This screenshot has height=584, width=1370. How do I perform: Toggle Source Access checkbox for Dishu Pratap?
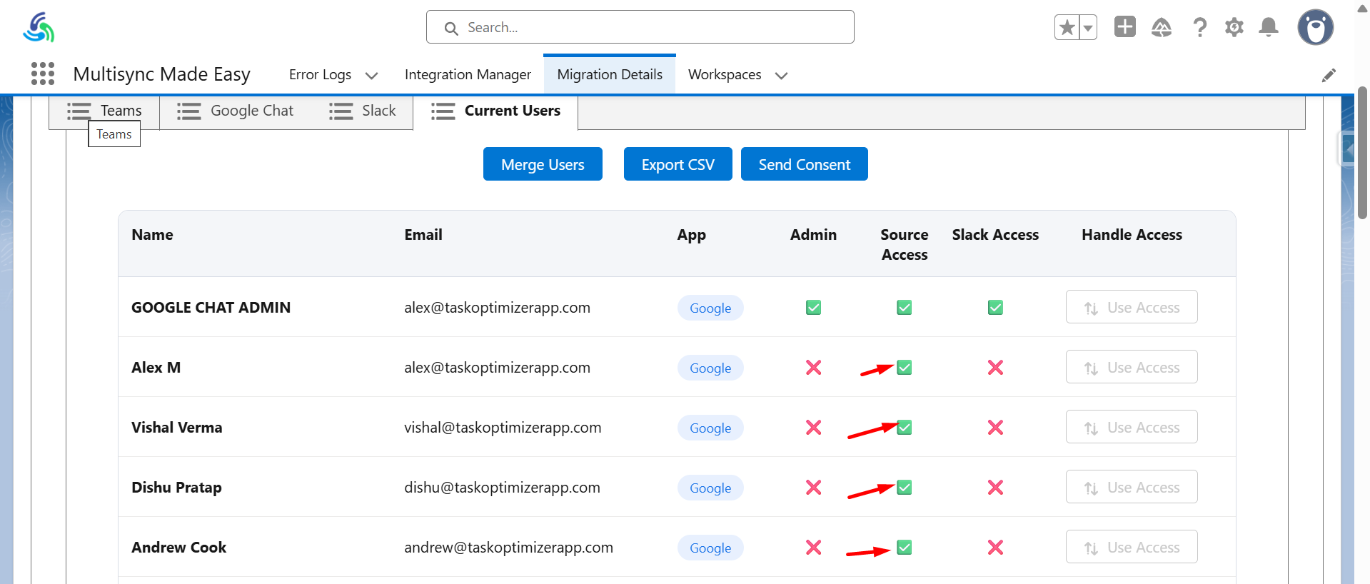[x=904, y=488]
